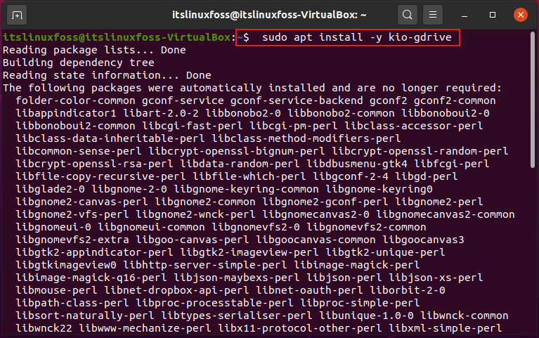Image resolution: width=539 pixels, height=338 pixels.
Task: Click package libgnome2-vfs-perl
Action: click(72, 214)
